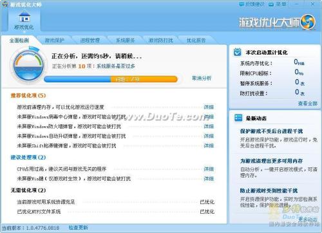Select 未屏蔽Win键 suggestion row text
The width and height of the screenshot is (322, 233).
click(x=73, y=179)
